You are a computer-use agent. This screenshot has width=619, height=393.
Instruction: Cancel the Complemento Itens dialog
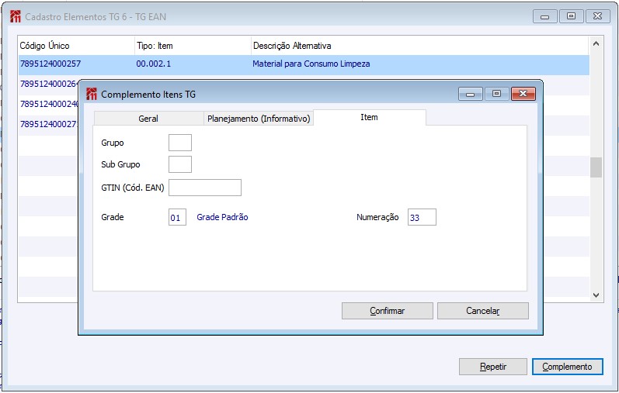coord(483,311)
